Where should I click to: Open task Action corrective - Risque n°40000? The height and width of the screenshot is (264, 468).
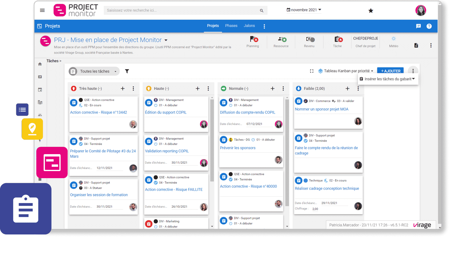pos(248,186)
